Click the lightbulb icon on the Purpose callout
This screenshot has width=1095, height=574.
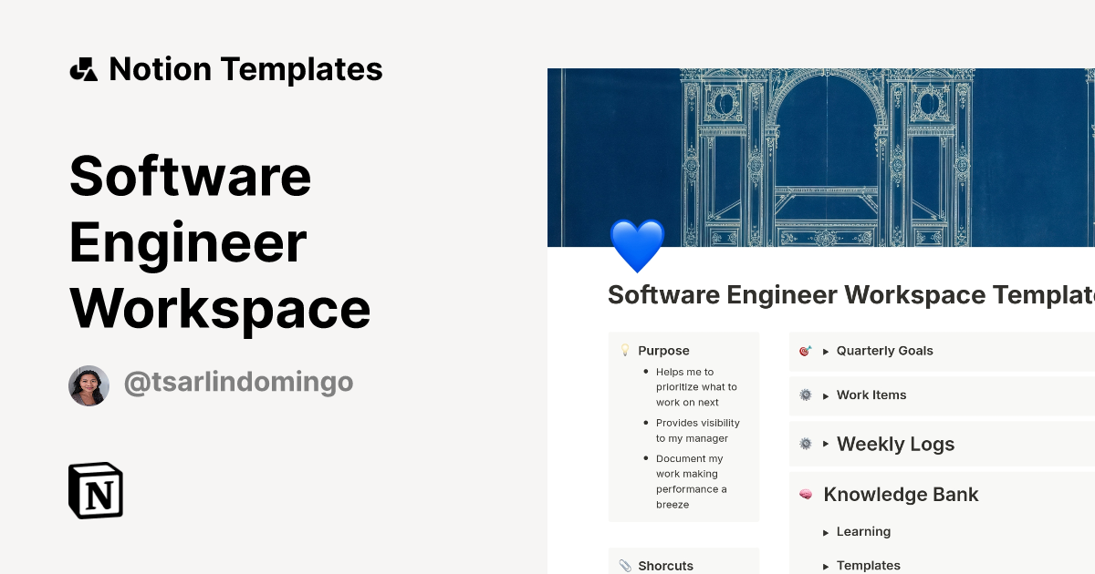point(626,349)
